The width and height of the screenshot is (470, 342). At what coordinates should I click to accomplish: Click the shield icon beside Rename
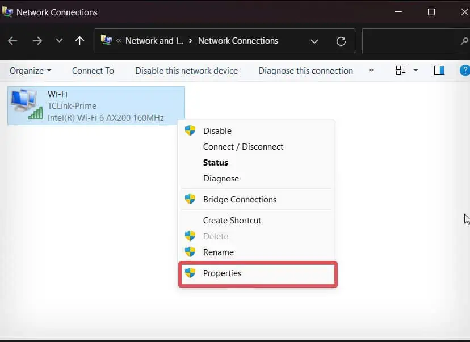coord(190,252)
